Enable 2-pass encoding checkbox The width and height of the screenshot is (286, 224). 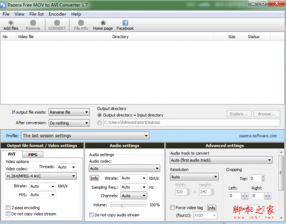coord(8,208)
